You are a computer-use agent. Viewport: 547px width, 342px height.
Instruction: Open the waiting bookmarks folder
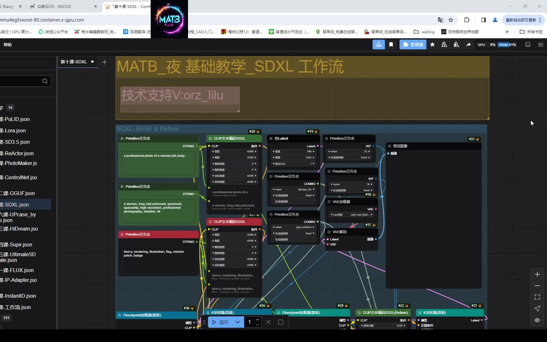pyautogui.click(x=424, y=32)
